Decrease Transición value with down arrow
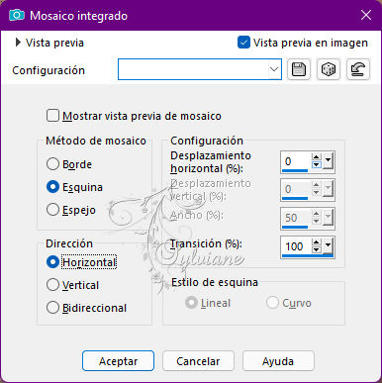Viewport: 382px width, 383px height. click(x=317, y=249)
